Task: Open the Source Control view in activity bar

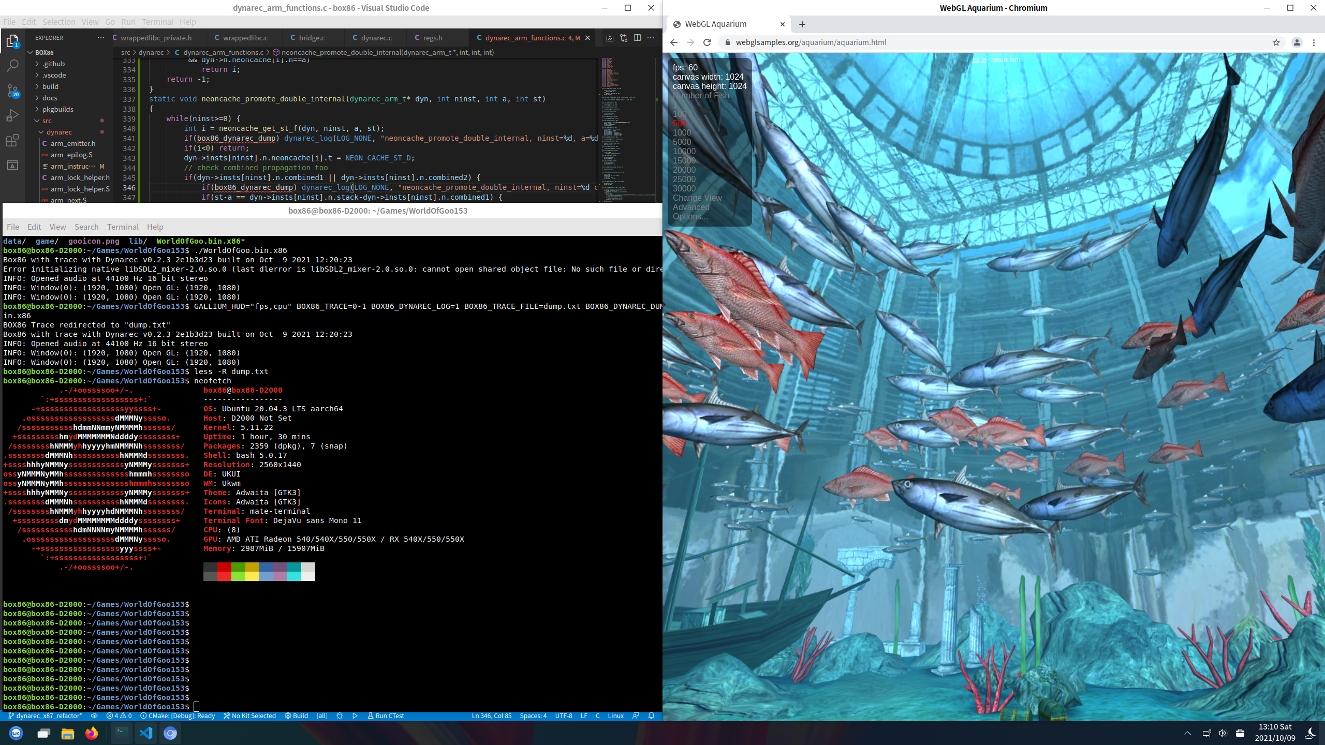Action: pos(12,91)
